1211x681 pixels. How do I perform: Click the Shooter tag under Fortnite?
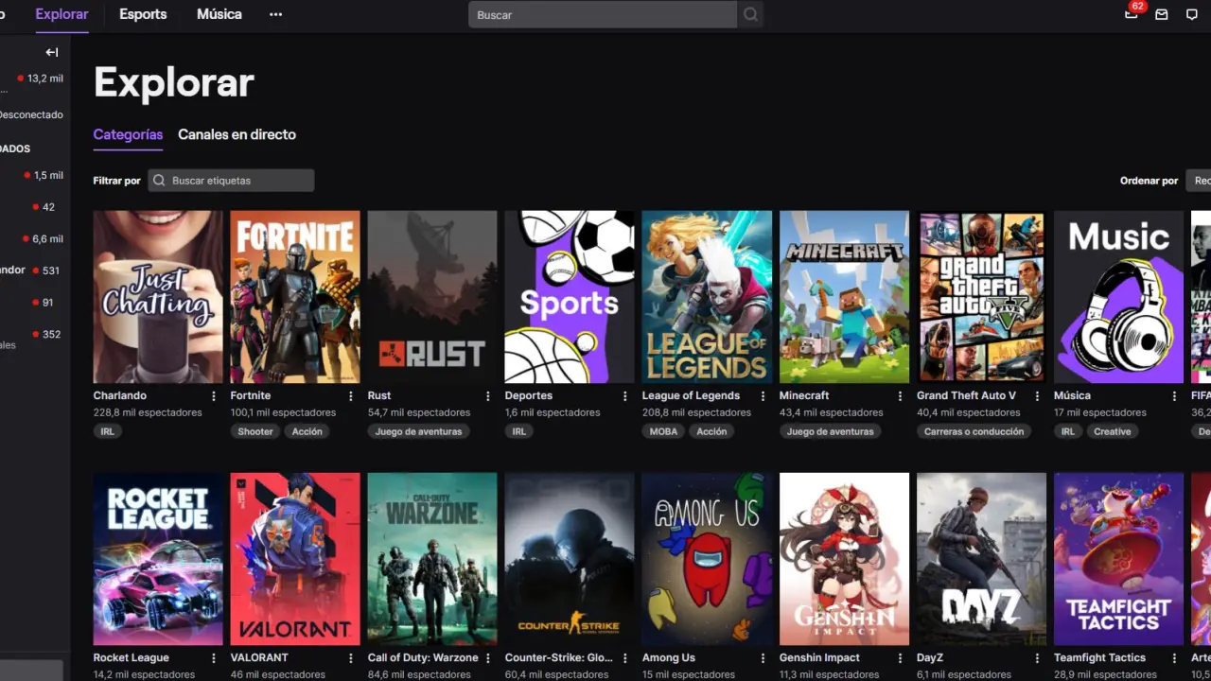click(255, 431)
